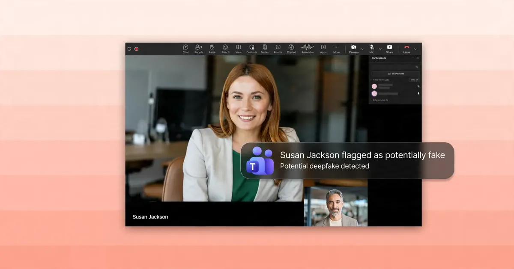Select the second participant avatar
The width and height of the screenshot is (514, 269).
(374, 94)
